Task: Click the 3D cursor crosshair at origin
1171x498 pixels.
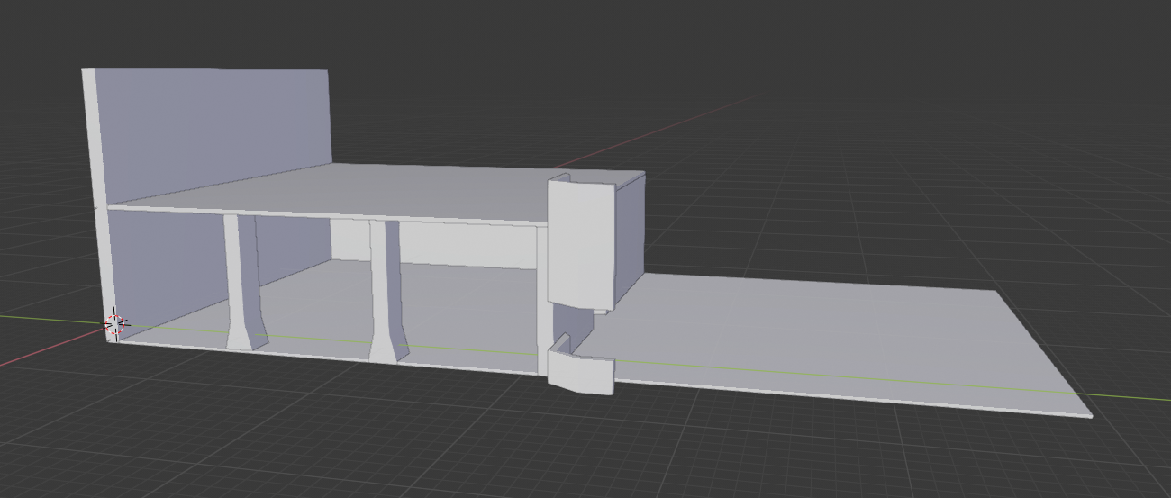Action: pos(115,324)
